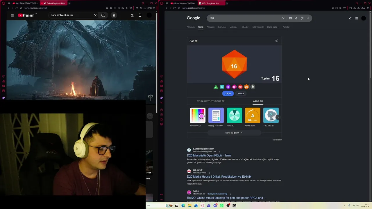
Task: Open the Renk seçici color picker tool
Action: click(198, 117)
